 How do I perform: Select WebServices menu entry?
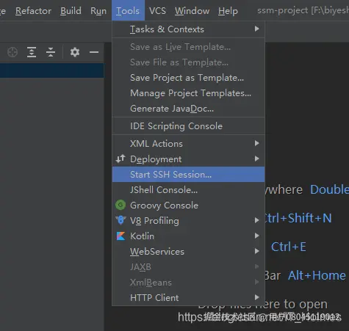188,252
